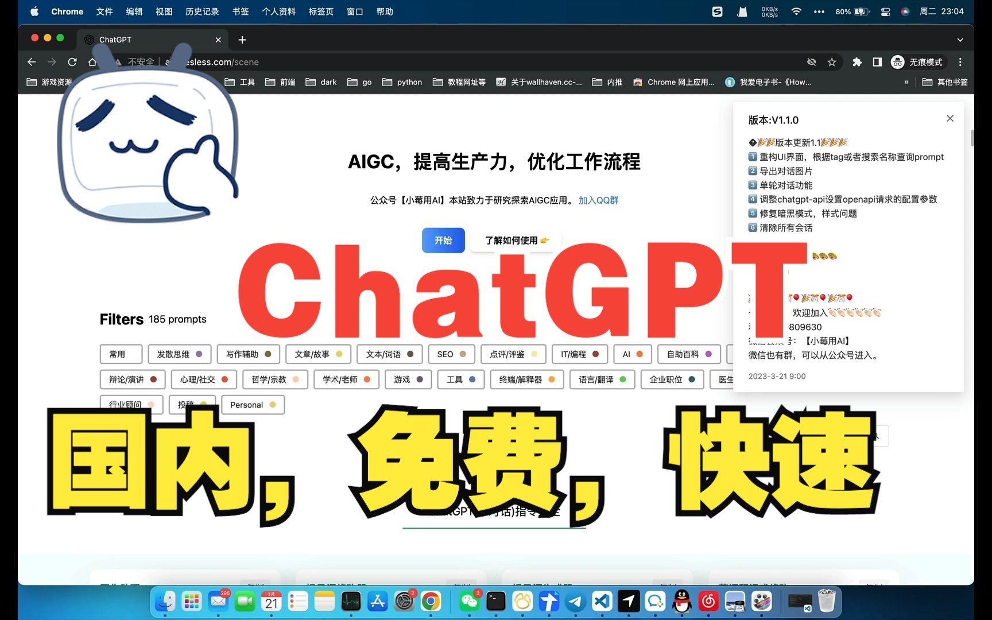Launch Visual Studio Code from the Dock

point(601,602)
